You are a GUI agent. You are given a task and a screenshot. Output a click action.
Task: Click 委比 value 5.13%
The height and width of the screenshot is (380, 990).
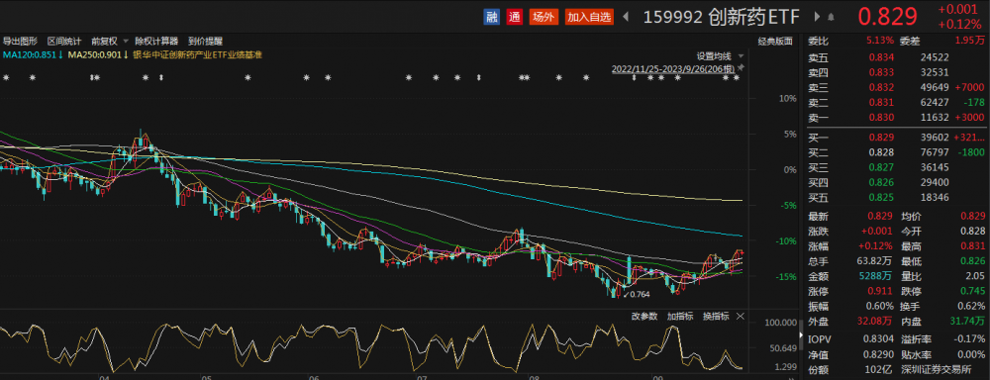[880, 41]
